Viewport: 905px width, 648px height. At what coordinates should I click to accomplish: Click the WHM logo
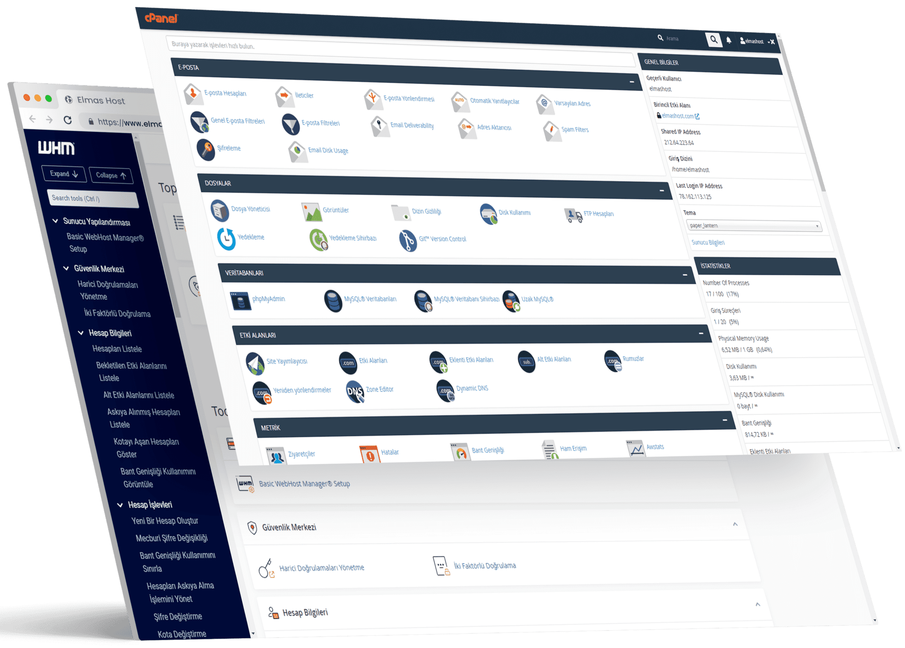click(56, 148)
